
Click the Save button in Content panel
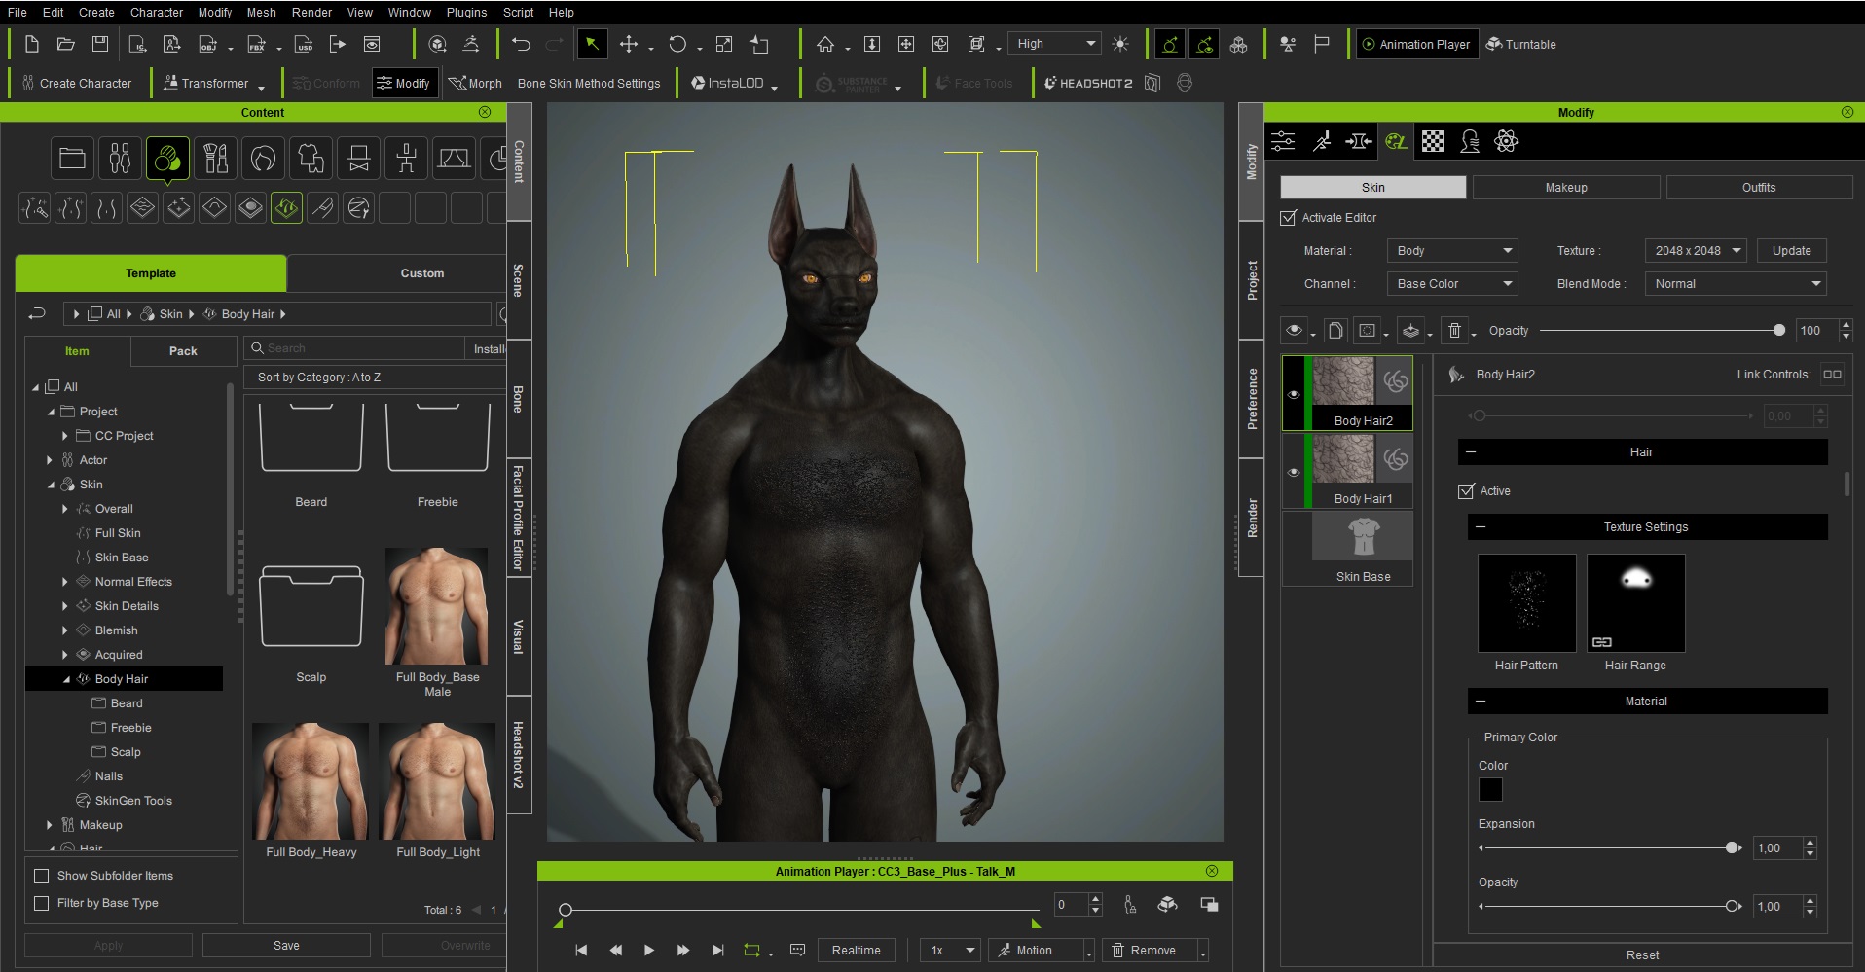(286, 946)
